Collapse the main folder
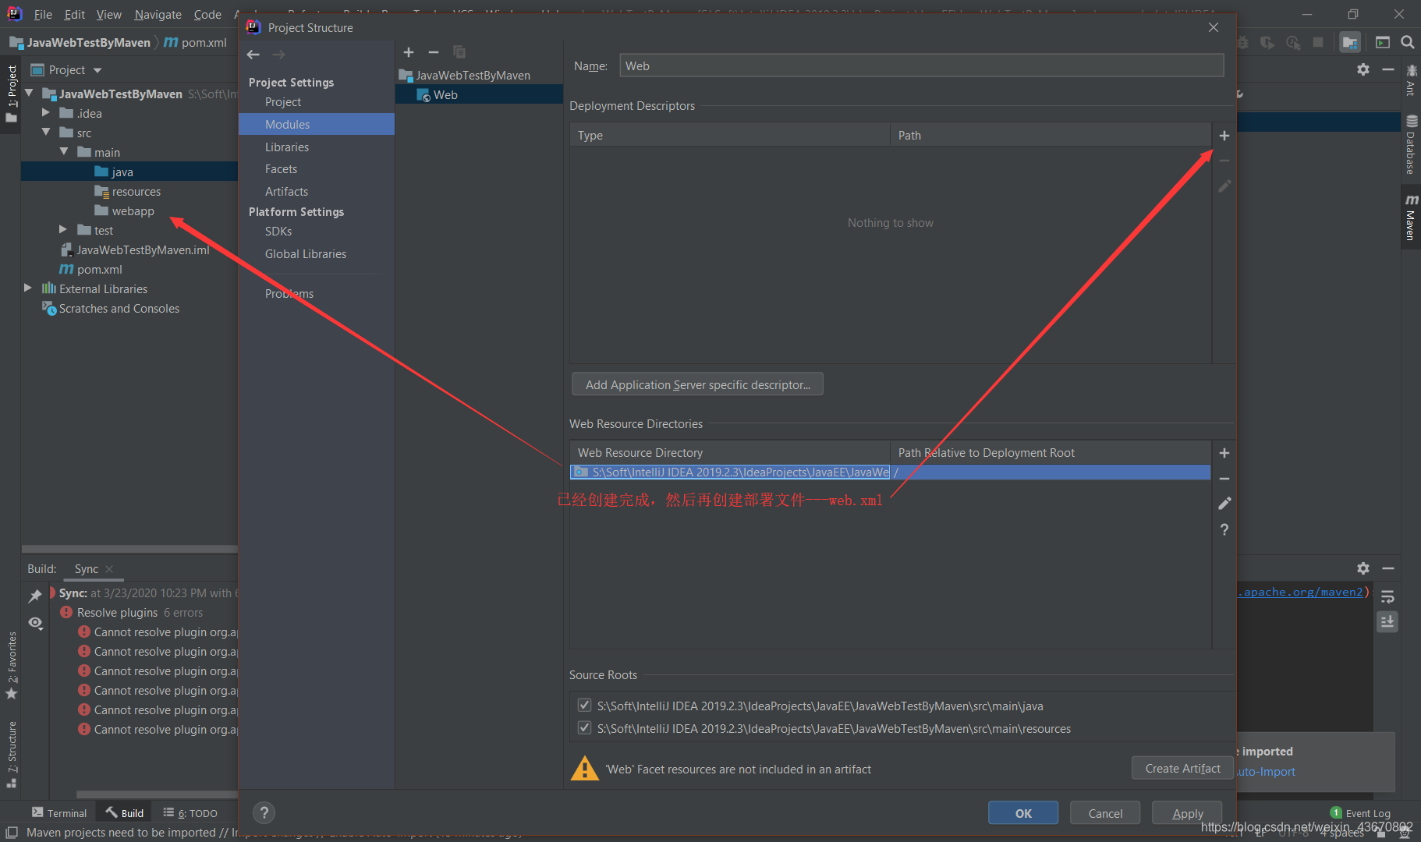This screenshot has height=842, width=1421. click(64, 152)
